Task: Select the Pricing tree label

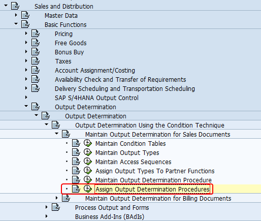Action: pyautogui.click(x=63, y=34)
